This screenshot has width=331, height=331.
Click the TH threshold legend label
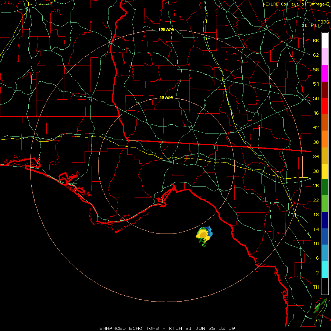click(x=316, y=287)
